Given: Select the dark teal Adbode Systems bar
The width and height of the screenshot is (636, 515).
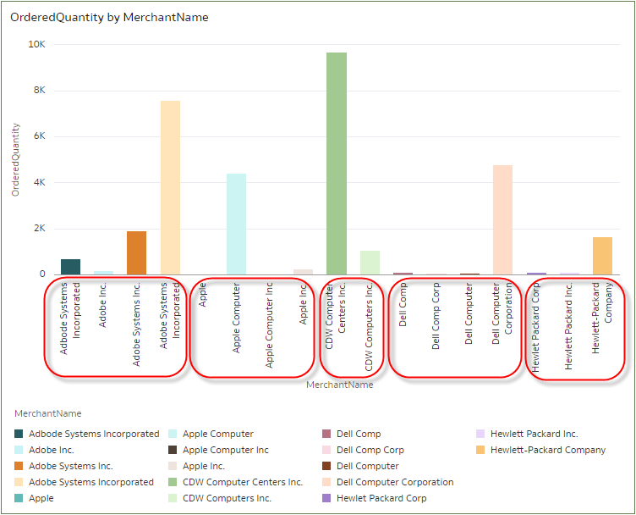Looking at the screenshot, I should pyautogui.click(x=70, y=267).
